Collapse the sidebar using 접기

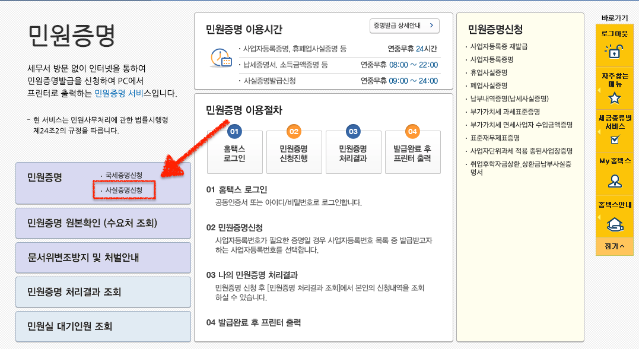pyautogui.click(x=615, y=245)
